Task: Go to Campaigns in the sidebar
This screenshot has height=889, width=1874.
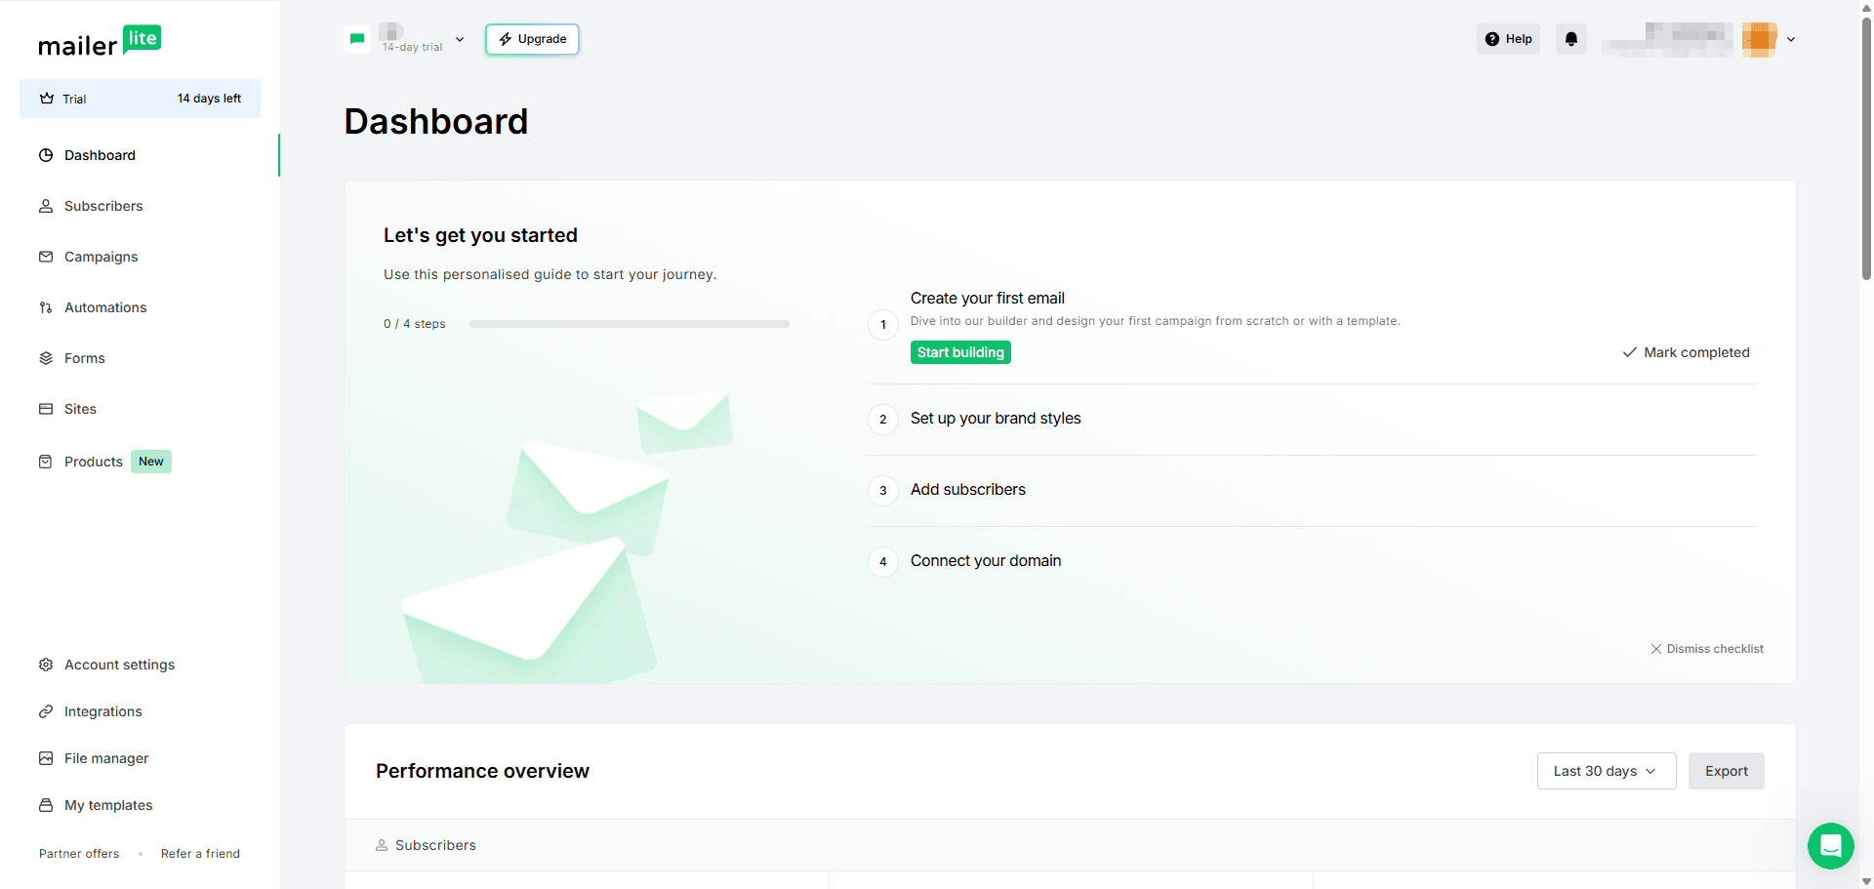Action: tap(101, 257)
